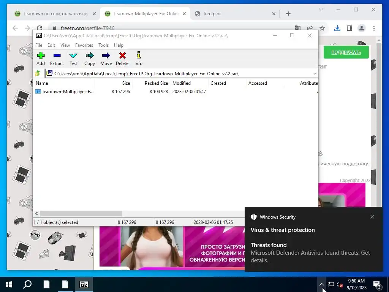Sort by the Accessed column header
The height and width of the screenshot is (292, 389).
(265, 83)
